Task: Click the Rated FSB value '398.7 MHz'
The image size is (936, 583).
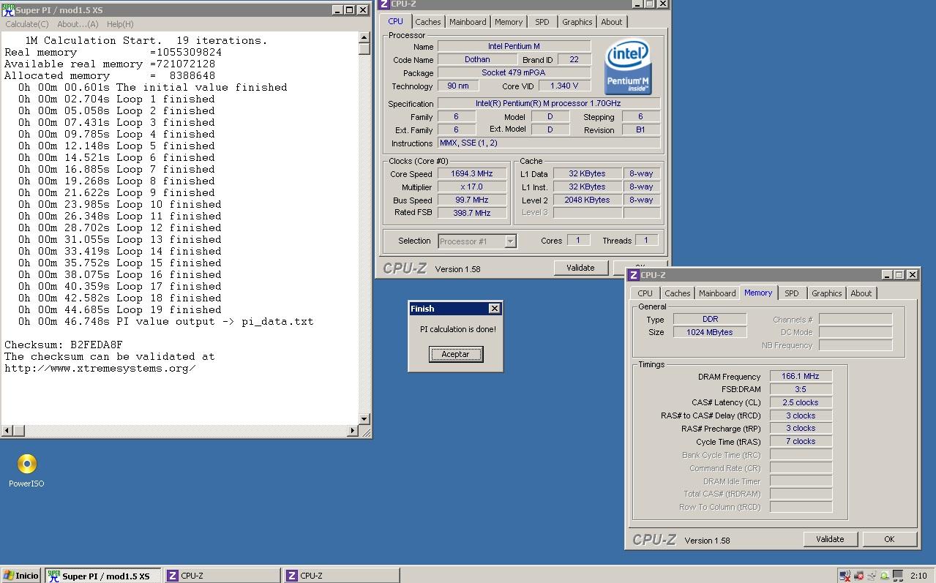Action: pos(472,214)
